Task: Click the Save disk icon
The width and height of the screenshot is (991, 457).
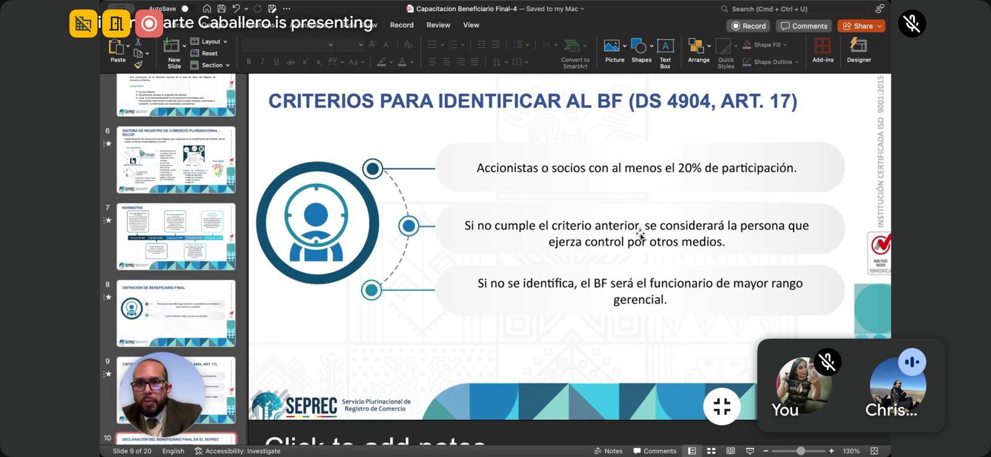Action: [221, 9]
